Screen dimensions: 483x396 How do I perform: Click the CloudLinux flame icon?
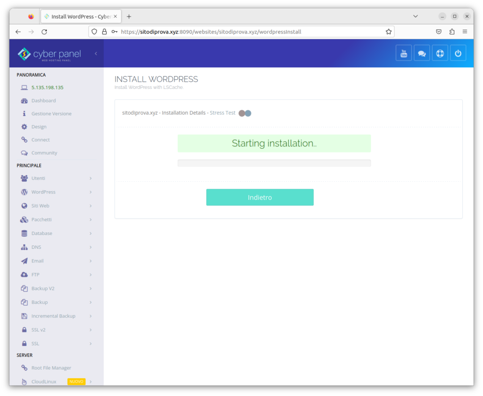(25, 381)
